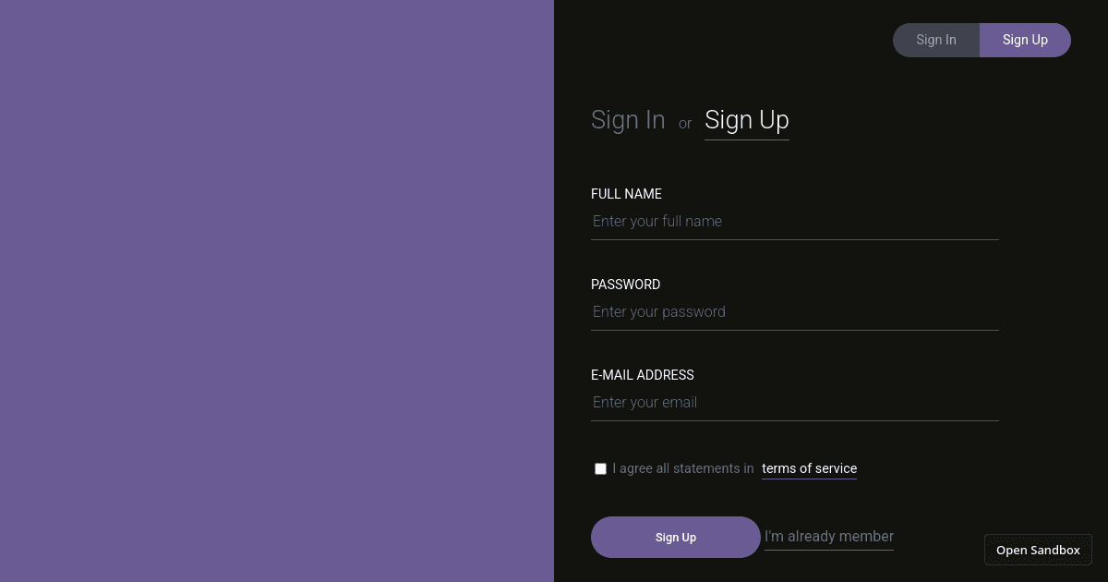1108x582 pixels.
Task: Open Sandbox via the bottom-right button
Action: coord(1038,549)
